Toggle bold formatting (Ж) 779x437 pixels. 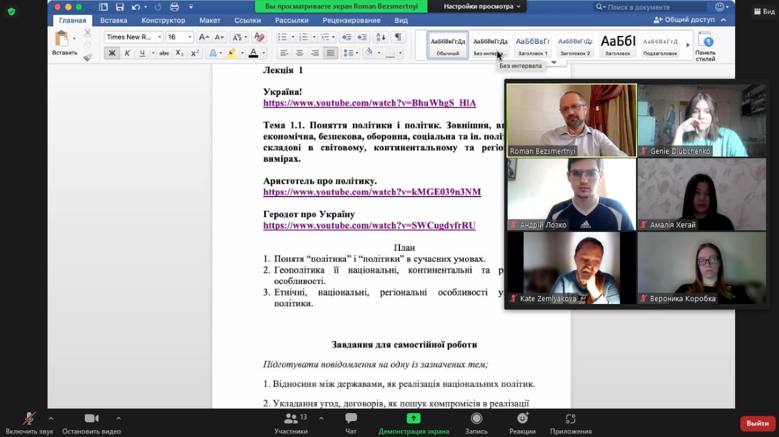111,53
